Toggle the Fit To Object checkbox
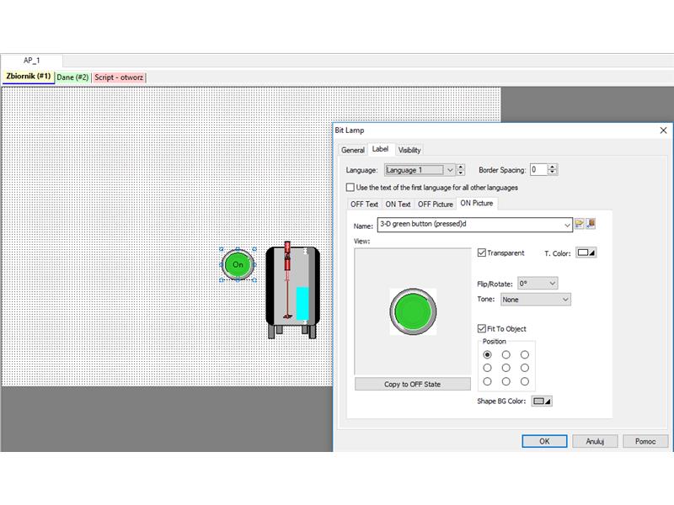 point(482,328)
